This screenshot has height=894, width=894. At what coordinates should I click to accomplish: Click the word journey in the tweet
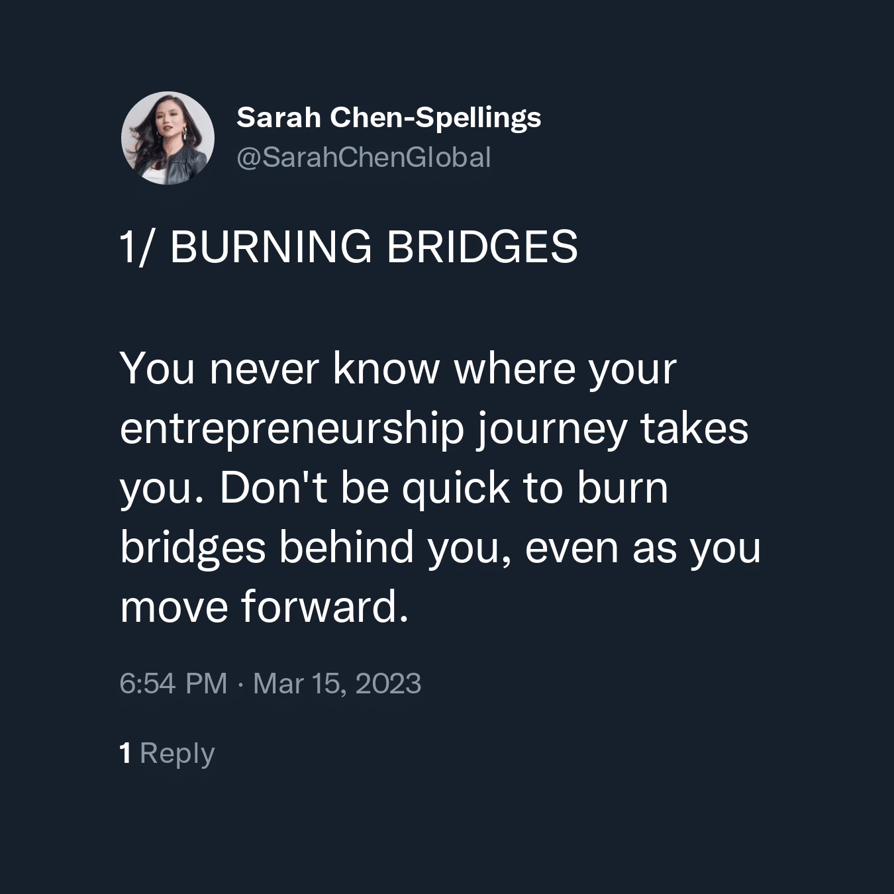point(552,429)
